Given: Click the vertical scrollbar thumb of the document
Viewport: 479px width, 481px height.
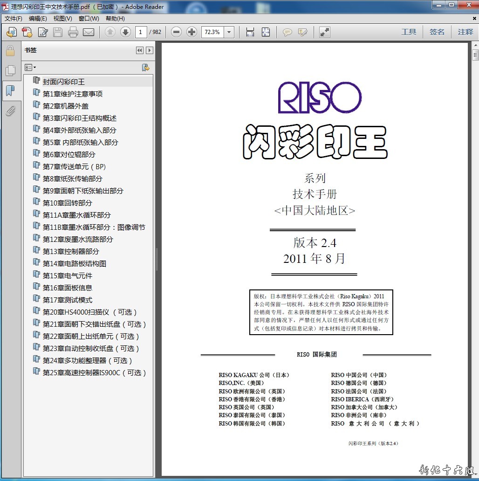Looking at the screenshot, I should [x=475, y=55].
